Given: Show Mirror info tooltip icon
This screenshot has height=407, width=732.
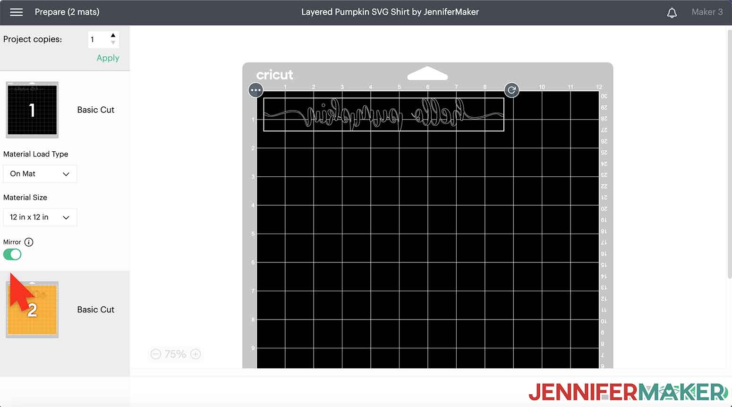Looking at the screenshot, I should (x=29, y=242).
